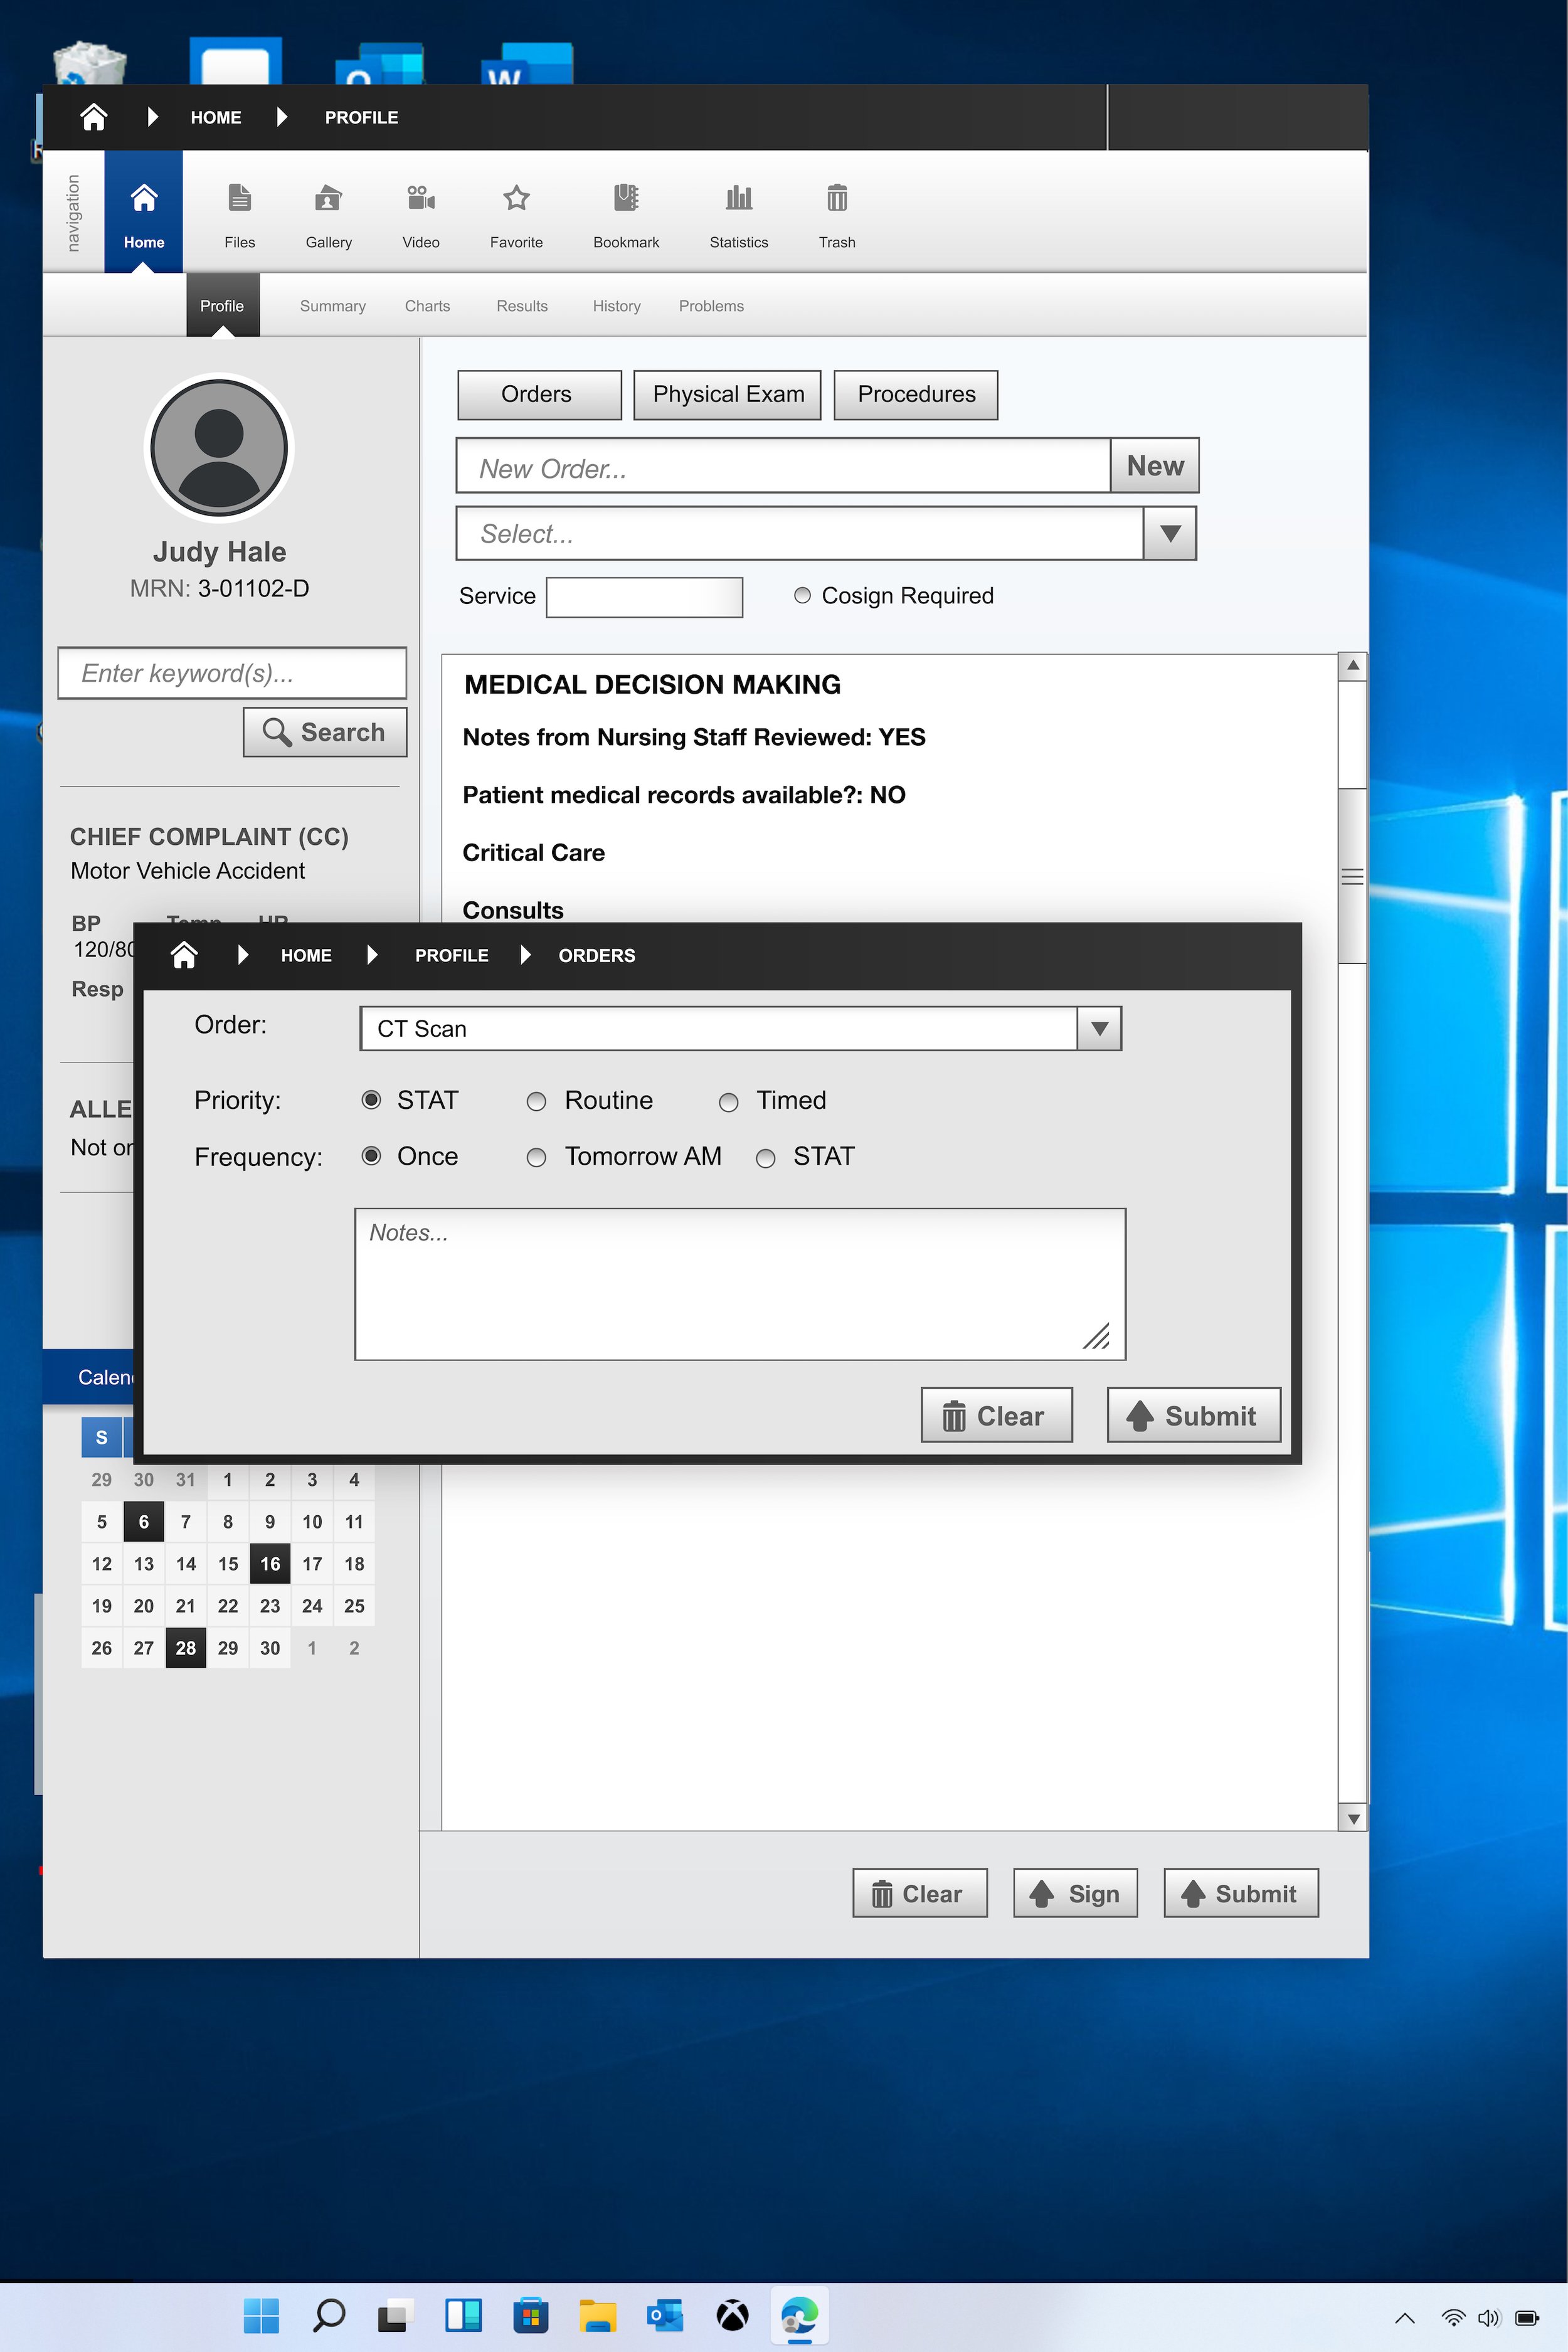Switch to the Results tab

pyautogui.click(x=522, y=306)
